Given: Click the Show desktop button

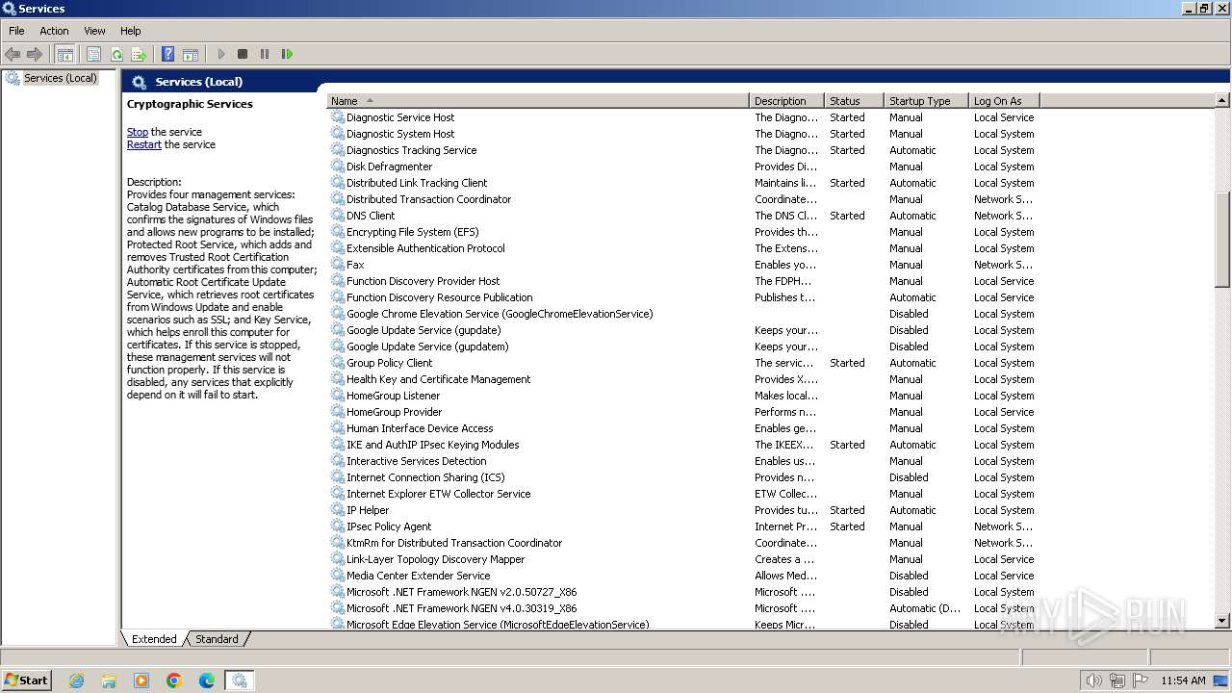Looking at the screenshot, I should pos(1220,680).
